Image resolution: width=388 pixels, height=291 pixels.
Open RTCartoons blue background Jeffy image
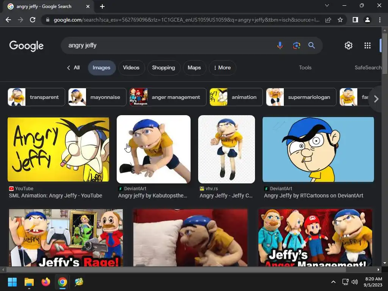(x=318, y=149)
